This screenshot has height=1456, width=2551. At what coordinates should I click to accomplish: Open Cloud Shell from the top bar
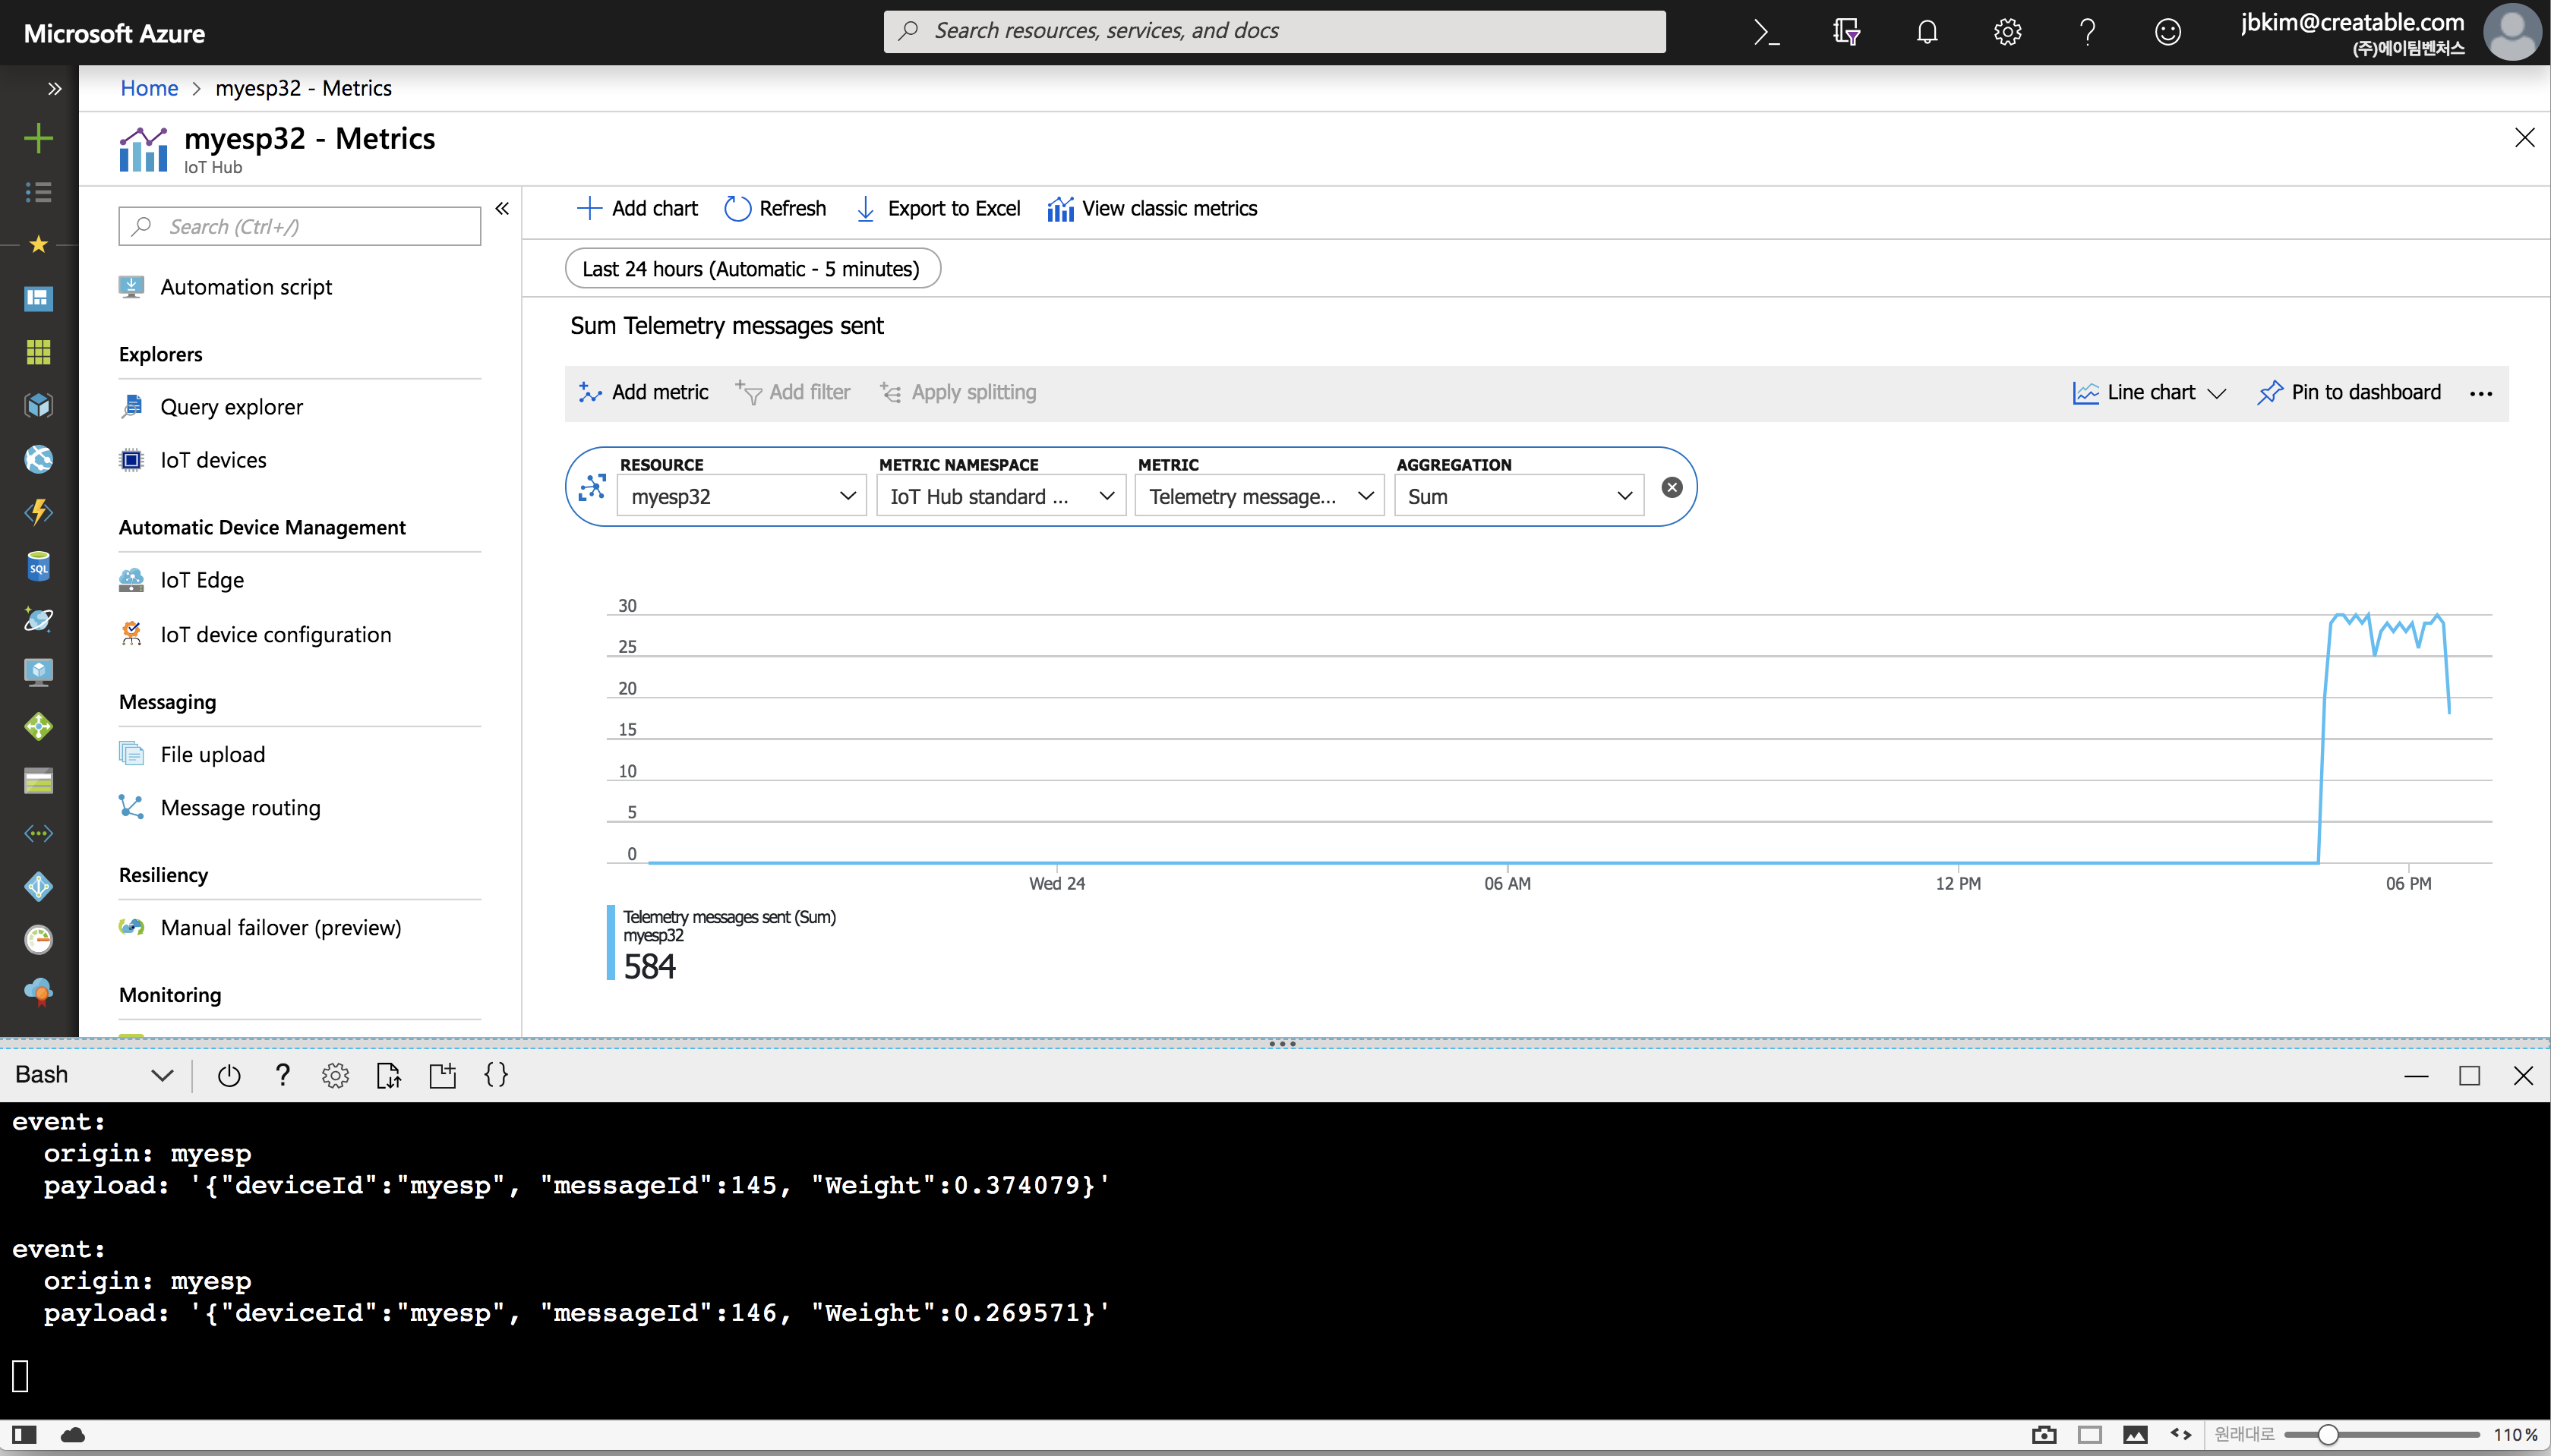pyautogui.click(x=1766, y=32)
